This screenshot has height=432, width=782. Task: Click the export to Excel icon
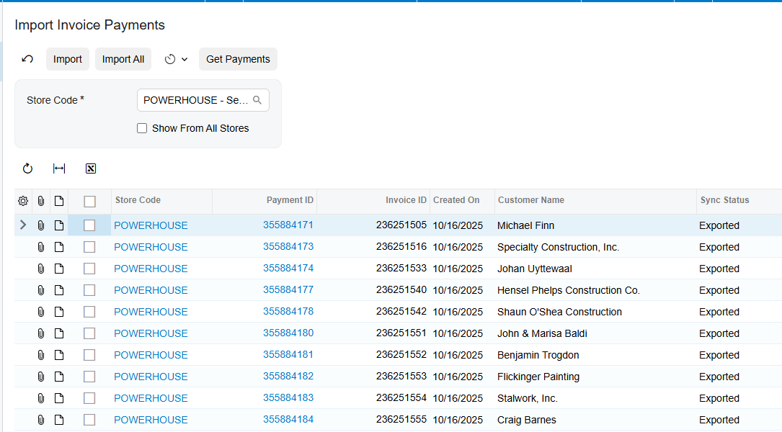click(x=91, y=168)
